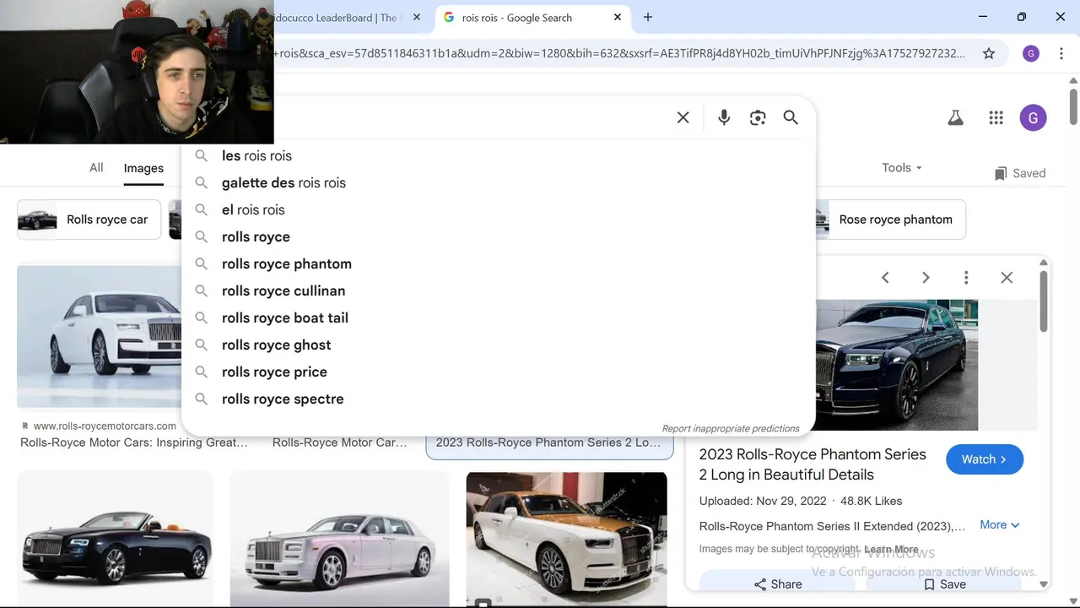1080x608 pixels.
Task: Select the All results tab
Action: tap(96, 167)
